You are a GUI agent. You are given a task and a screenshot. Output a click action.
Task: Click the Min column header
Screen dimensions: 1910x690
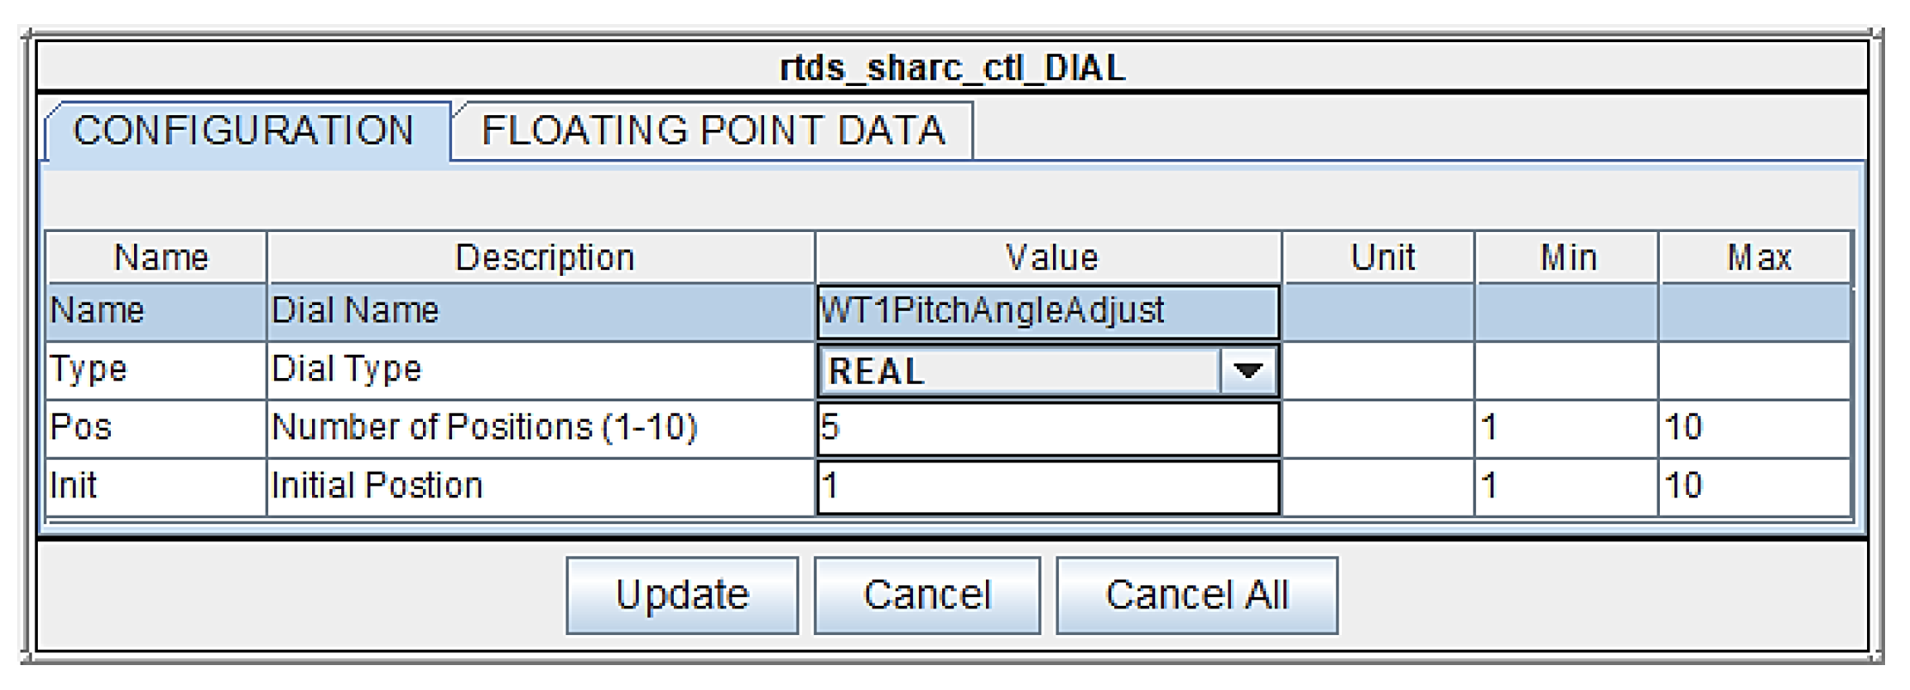[1568, 258]
